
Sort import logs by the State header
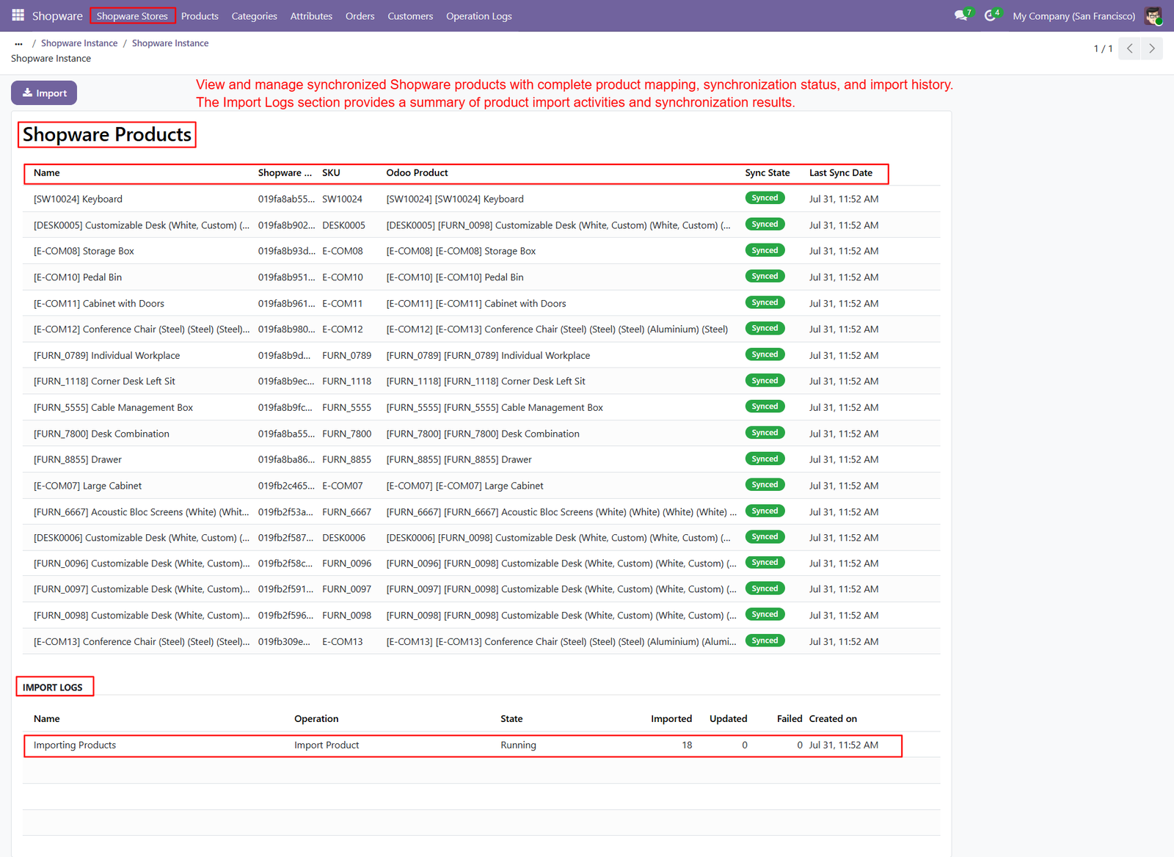pyautogui.click(x=511, y=719)
